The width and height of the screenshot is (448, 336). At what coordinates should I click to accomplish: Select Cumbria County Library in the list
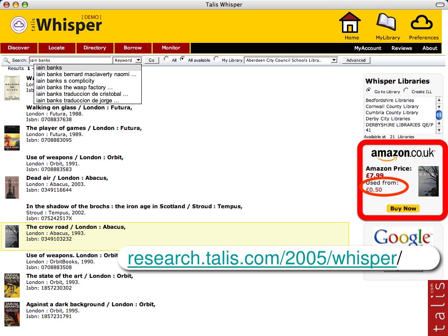[x=392, y=112]
